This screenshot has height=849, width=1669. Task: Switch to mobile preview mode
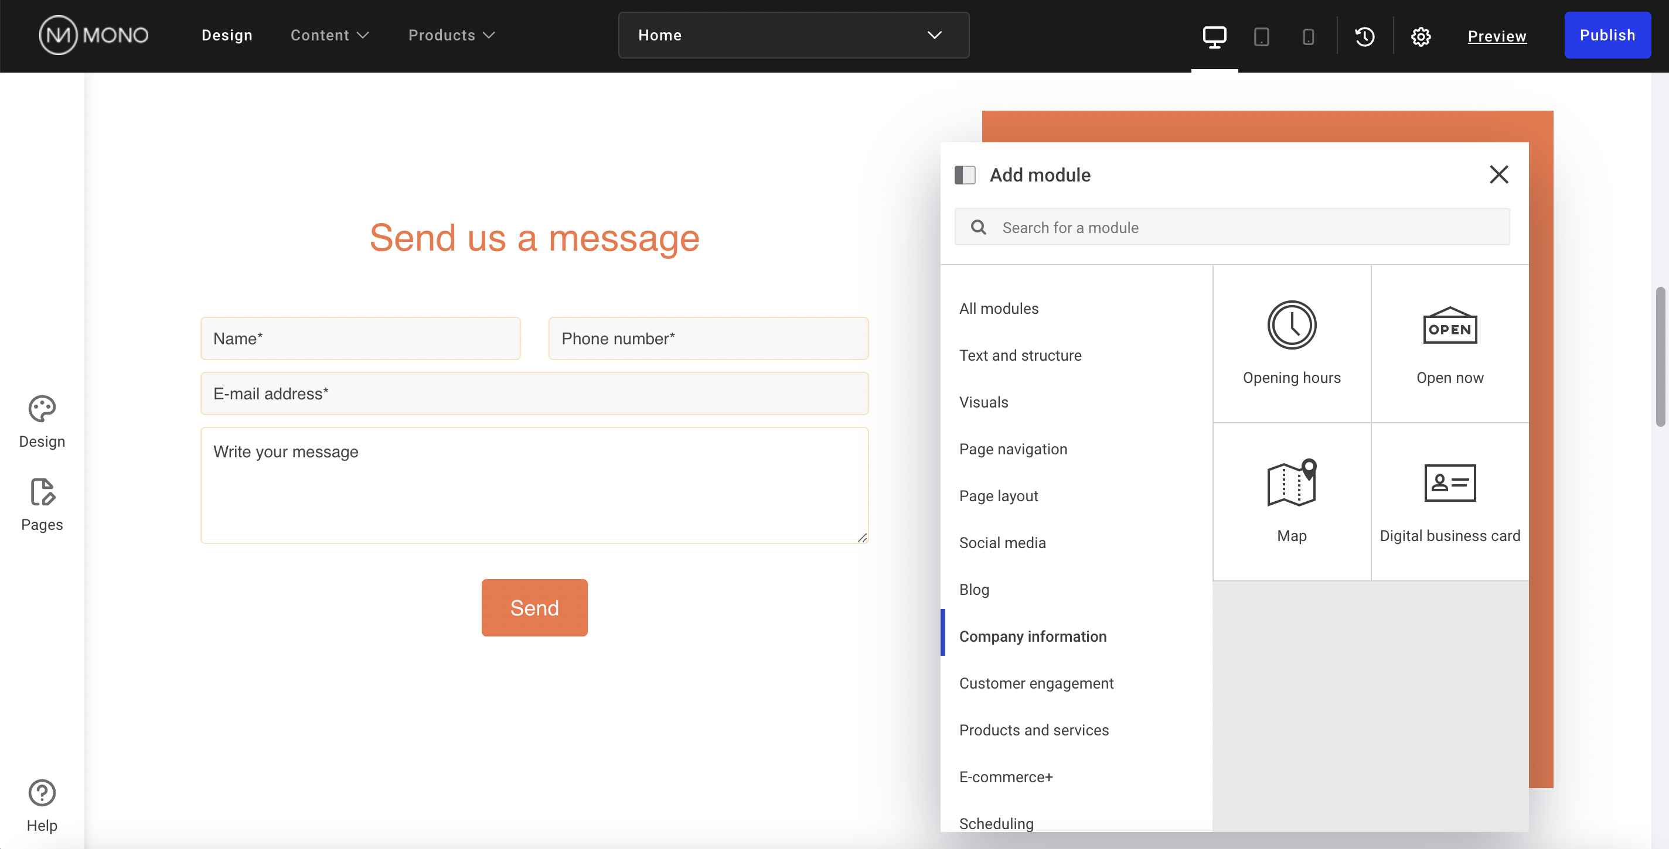coord(1308,36)
